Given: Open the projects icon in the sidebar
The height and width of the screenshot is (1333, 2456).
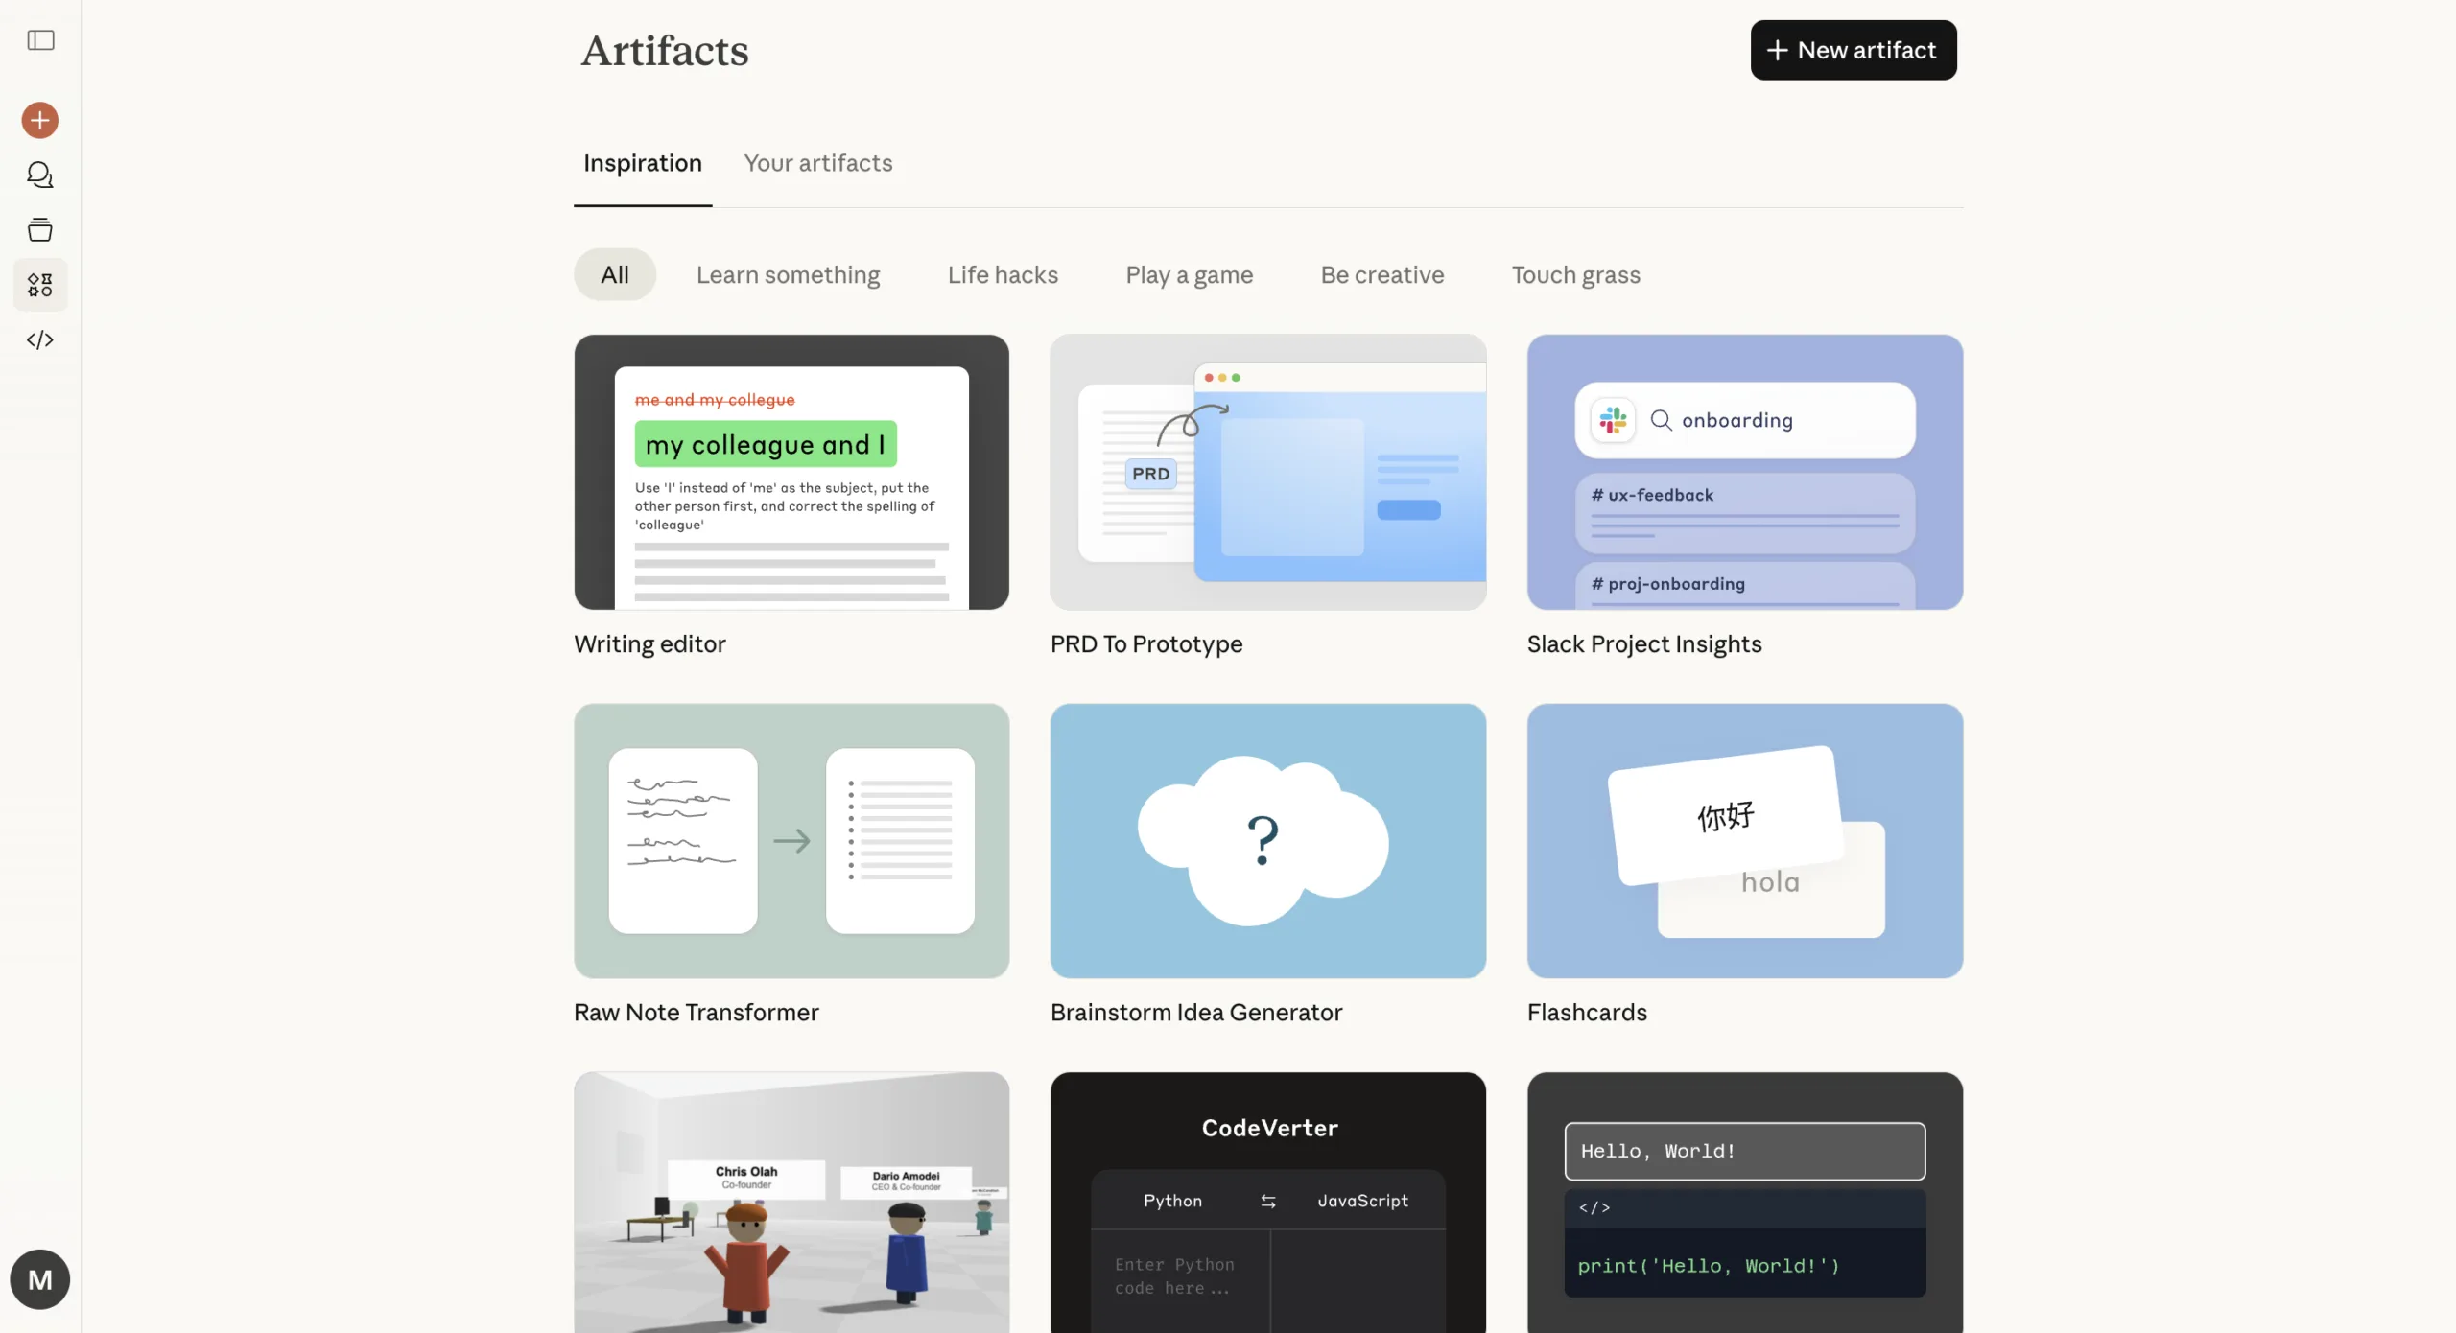Looking at the screenshot, I should tap(40, 230).
